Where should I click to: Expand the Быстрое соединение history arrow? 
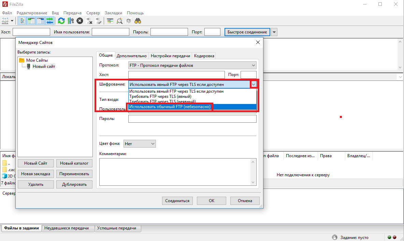(274, 32)
